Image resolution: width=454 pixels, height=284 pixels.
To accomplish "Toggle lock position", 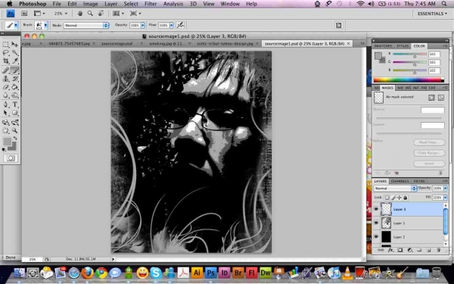I will 400,198.
